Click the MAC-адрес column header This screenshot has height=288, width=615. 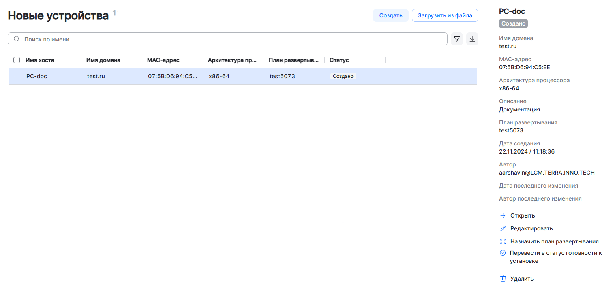pyautogui.click(x=163, y=60)
